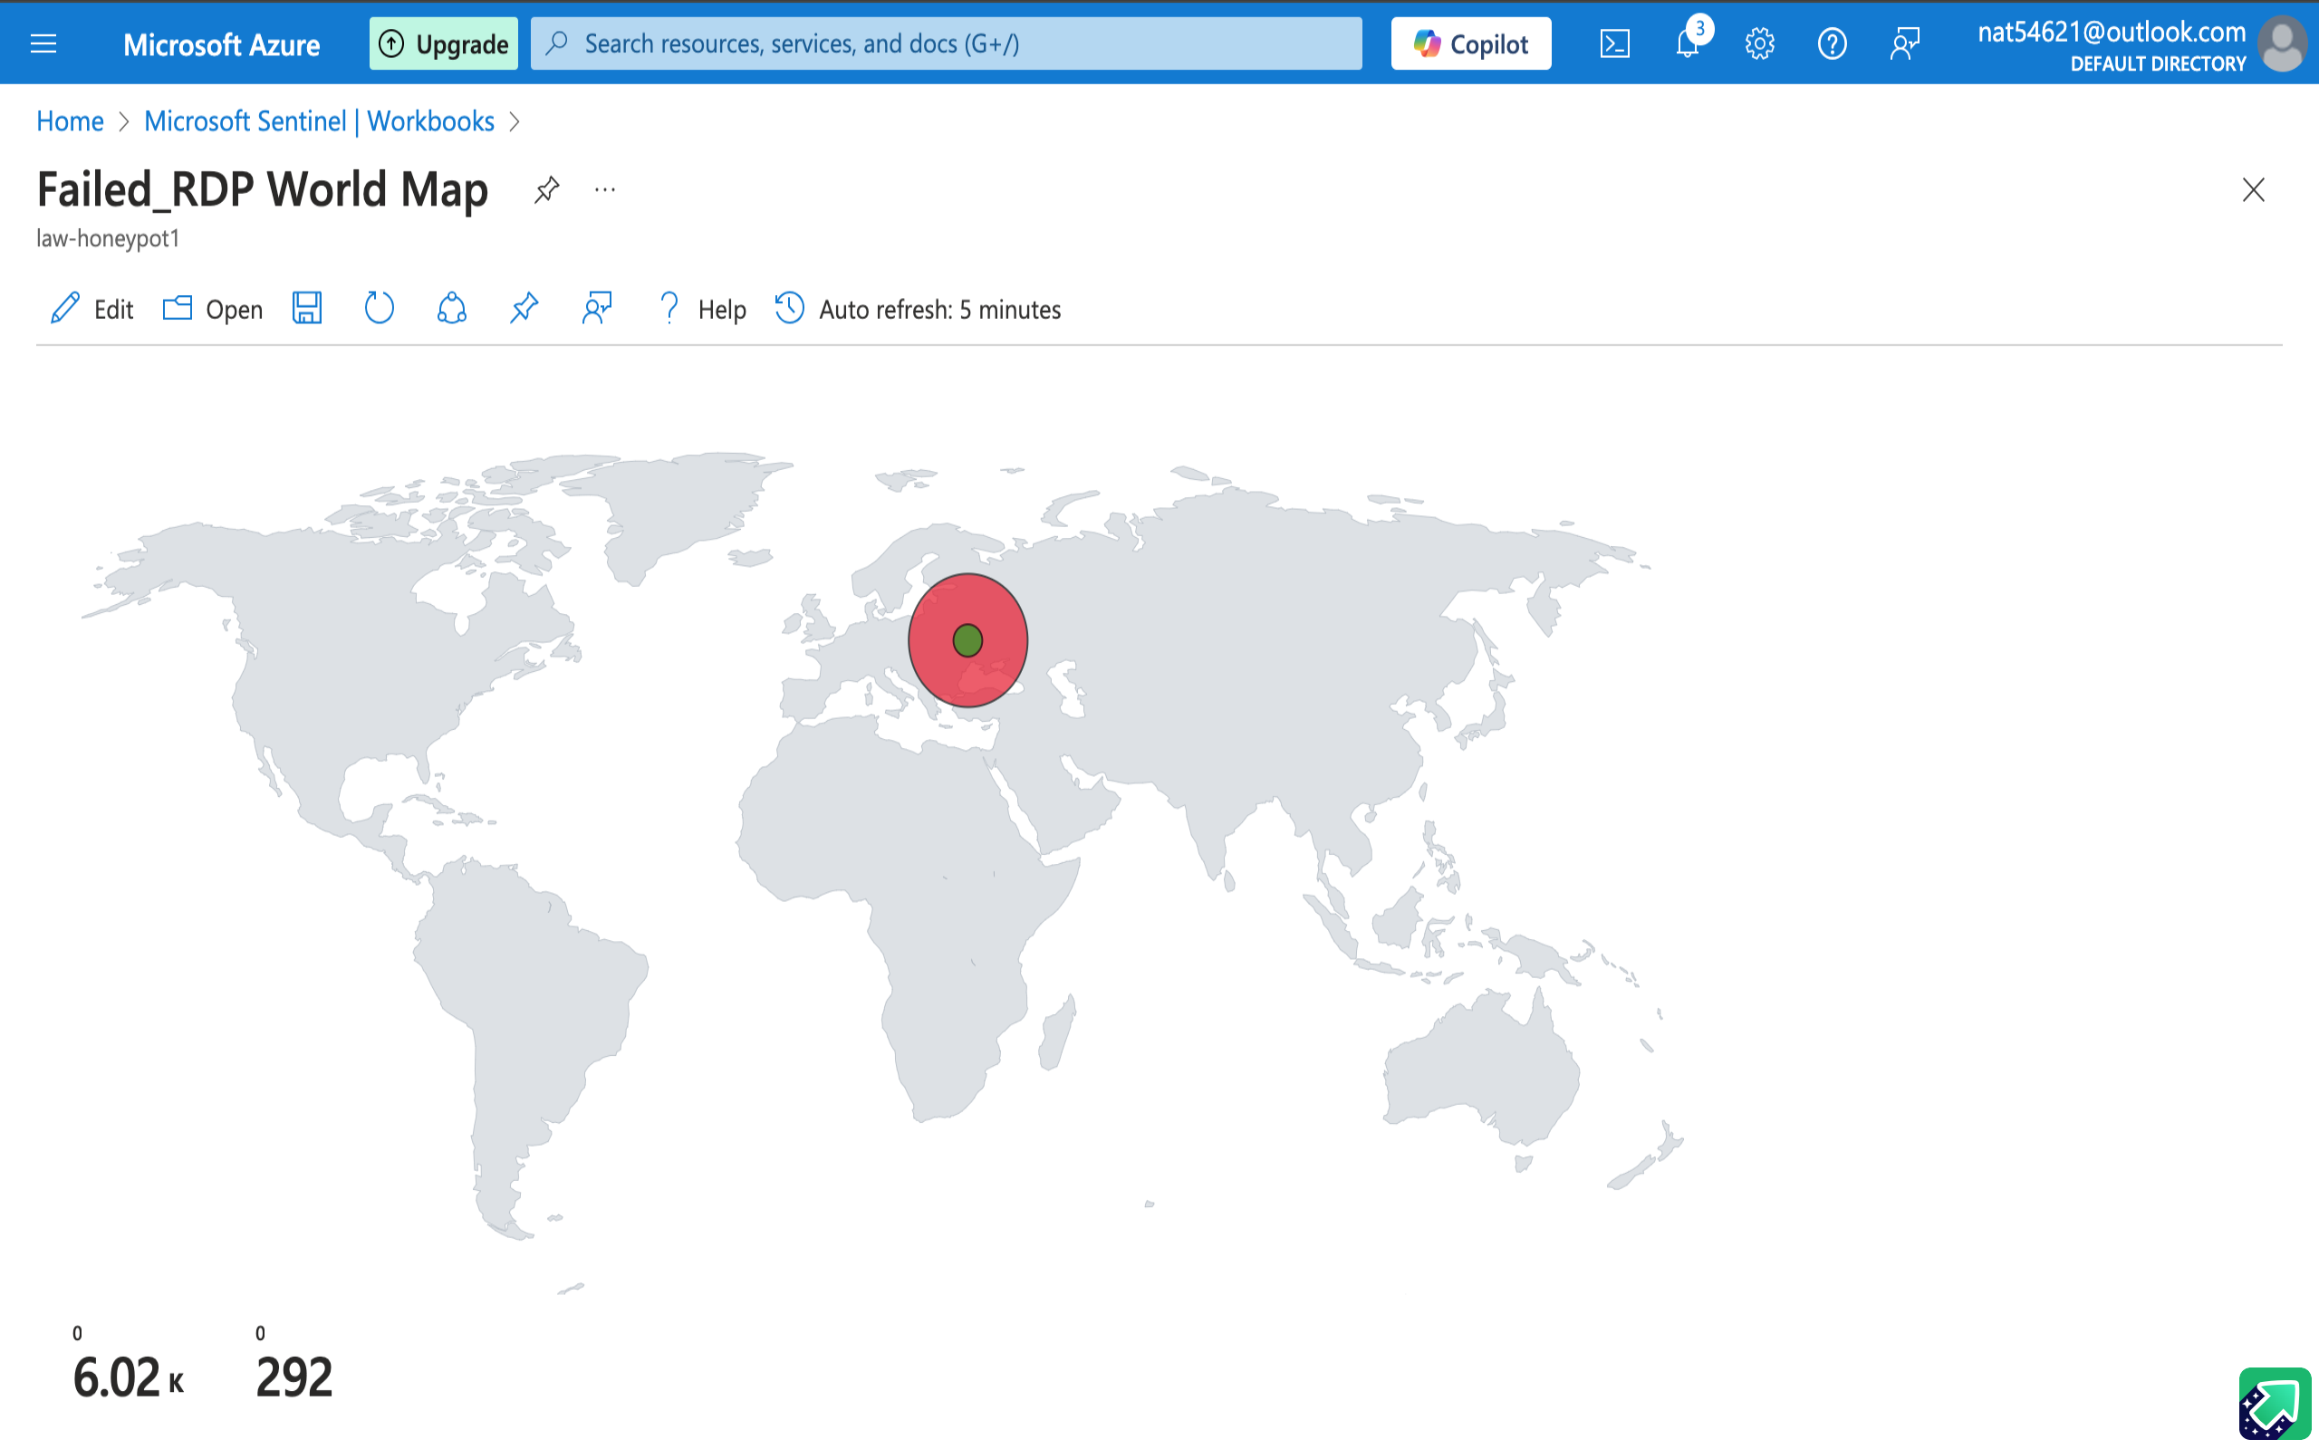Click the toolbar feedback icon
The height and width of the screenshot is (1449, 2319).
(596, 309)
